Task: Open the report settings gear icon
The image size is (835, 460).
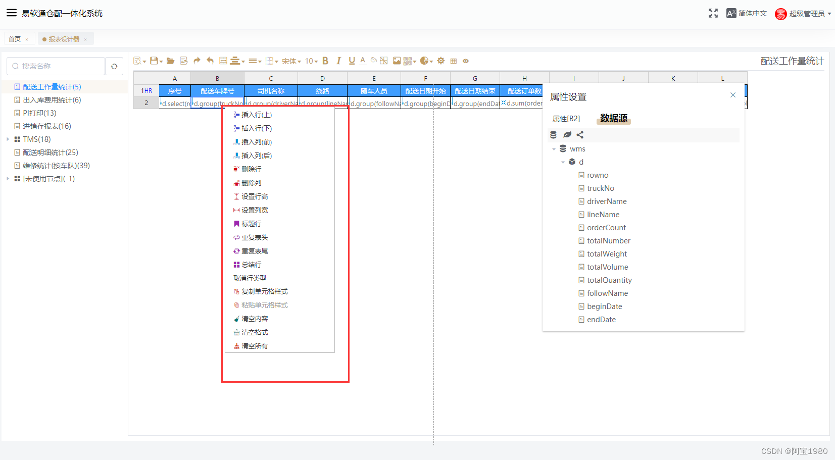Action: 441,61
